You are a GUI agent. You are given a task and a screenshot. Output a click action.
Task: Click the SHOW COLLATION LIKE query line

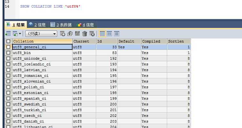50,6
